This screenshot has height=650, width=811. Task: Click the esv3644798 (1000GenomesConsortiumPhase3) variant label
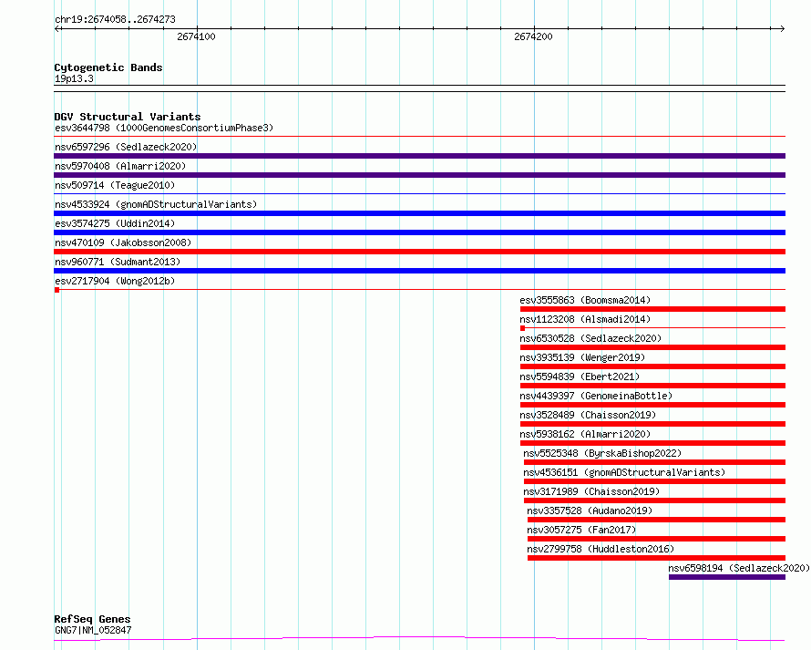[164, 128]
